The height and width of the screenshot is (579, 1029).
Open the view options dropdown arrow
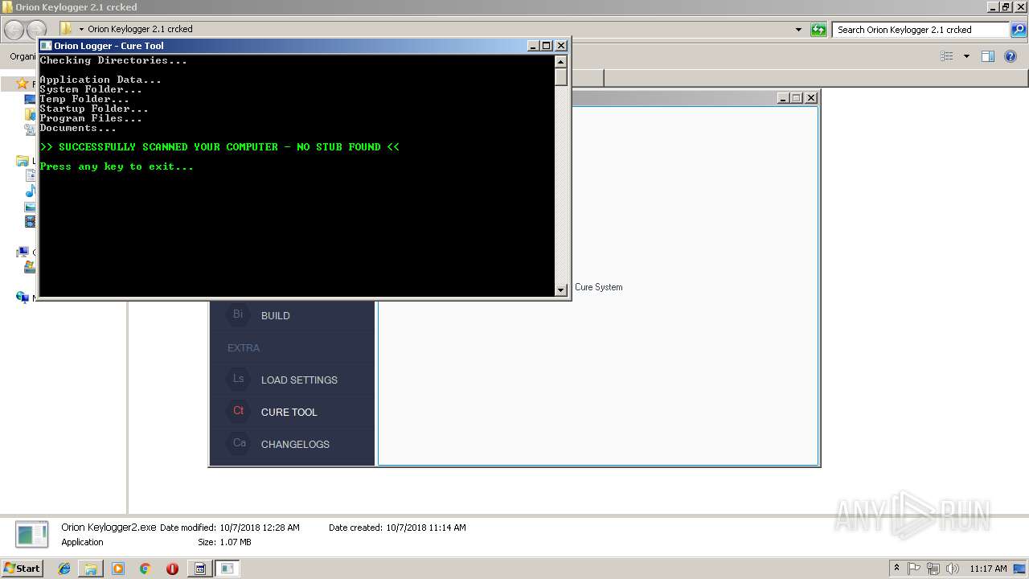coord(966,56)
